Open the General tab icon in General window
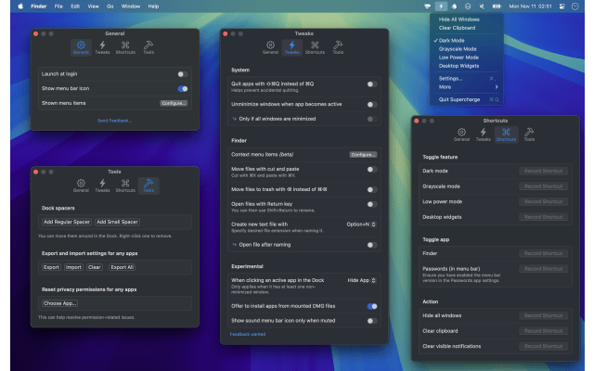The height and width of the screenshot is (371, 594). [x=81, y=45]
